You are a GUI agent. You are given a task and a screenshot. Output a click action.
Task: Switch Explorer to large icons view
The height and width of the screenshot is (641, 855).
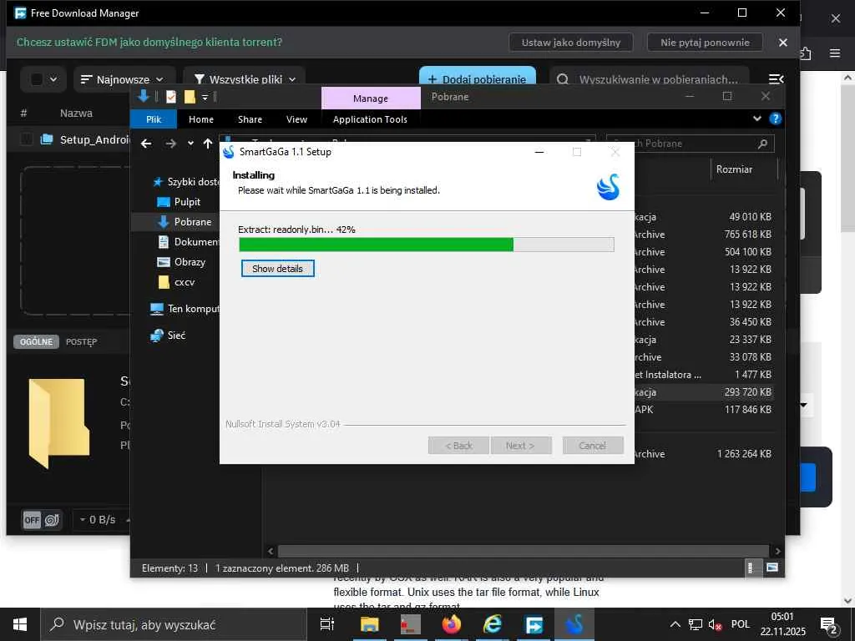(x=772, y=568)
